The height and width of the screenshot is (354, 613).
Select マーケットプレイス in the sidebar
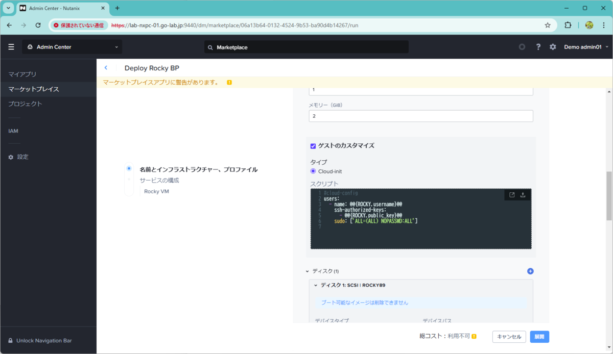(34, 89)
